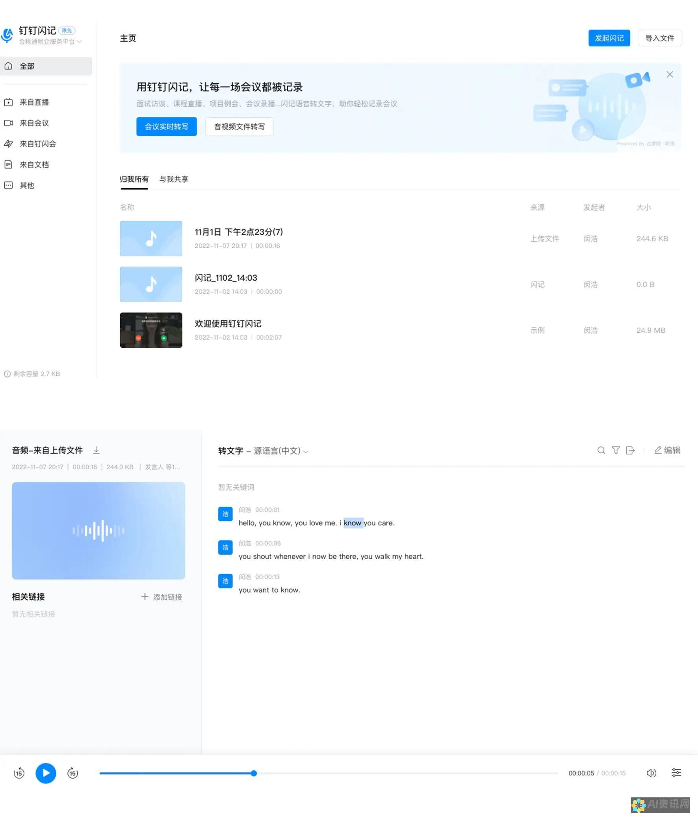Click 编辑 to edit the transcript
This screenshot has height=821, width=698.
(x=667, y=450)
